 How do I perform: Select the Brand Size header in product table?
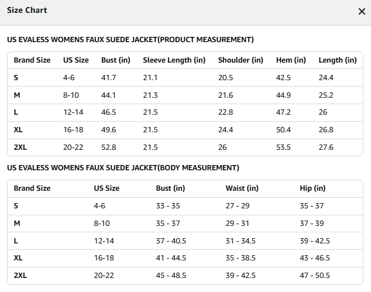tap(32, 60)
